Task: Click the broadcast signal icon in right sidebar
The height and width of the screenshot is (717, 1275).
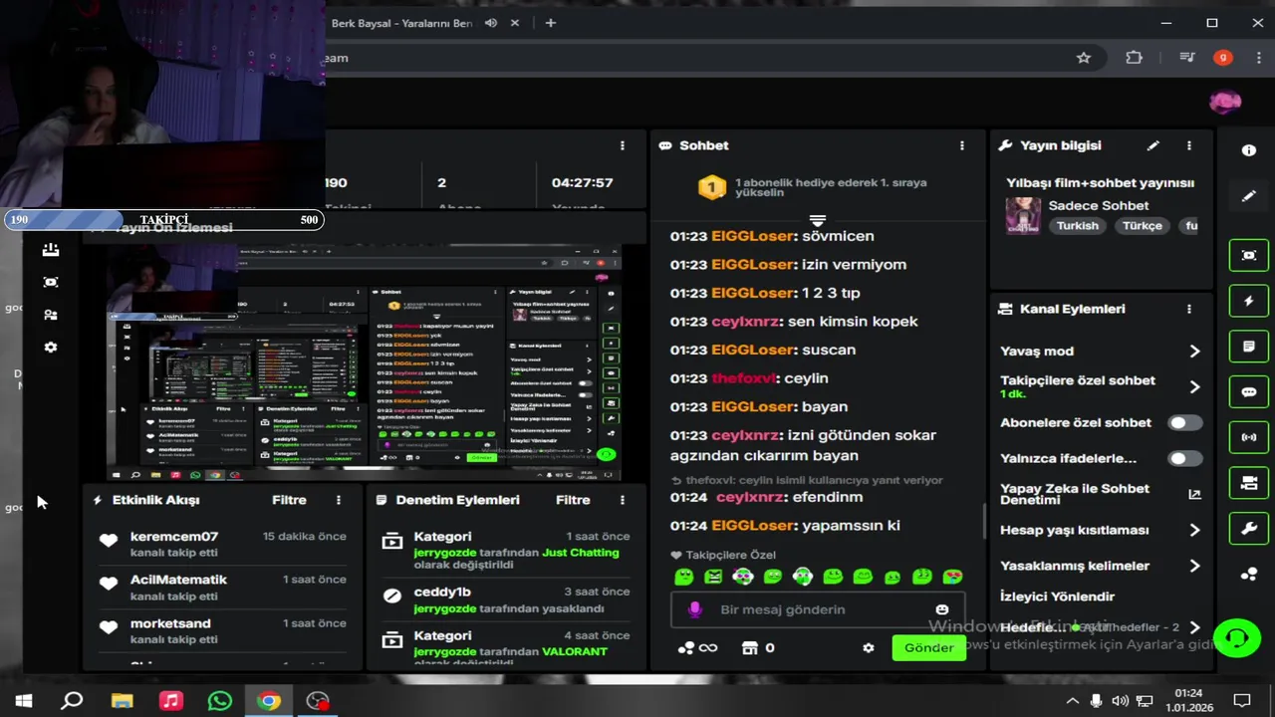Action: pyautogui.click(x=1249, y=437)
